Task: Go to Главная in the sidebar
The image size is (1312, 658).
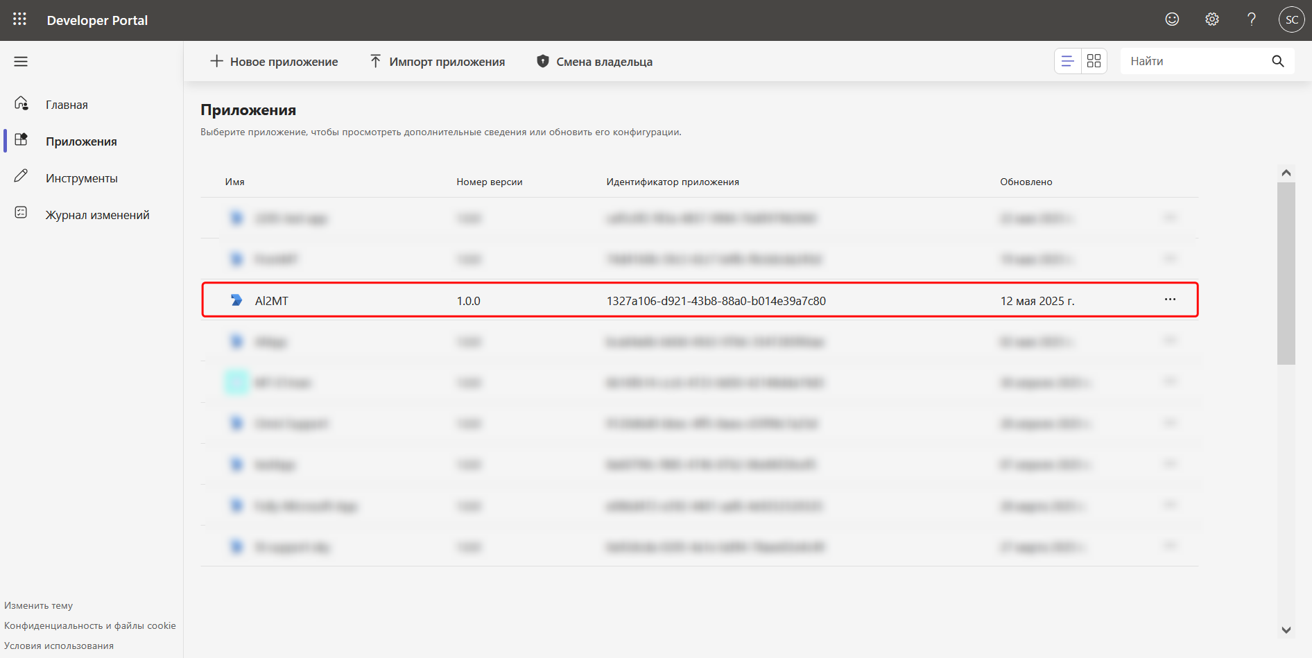Action: click(x=67, y=105)
